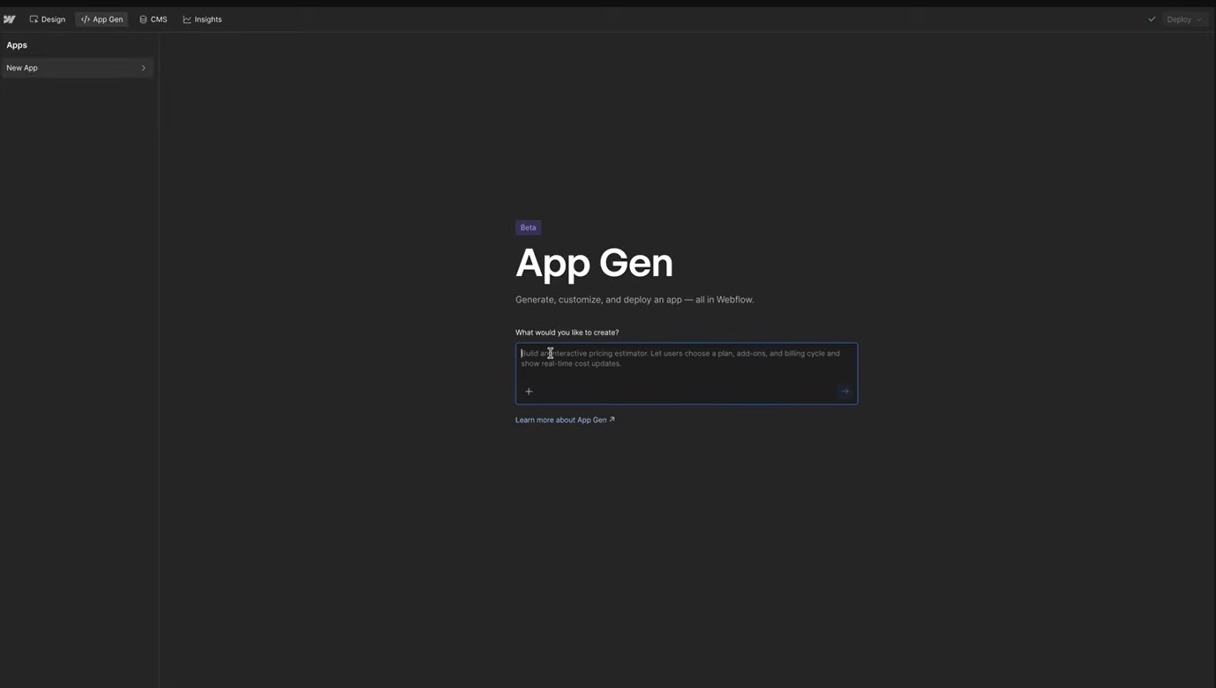Click the 'Generate, customize, and deploy' subtitle
Screen dimensions: 1216x688
634,300
